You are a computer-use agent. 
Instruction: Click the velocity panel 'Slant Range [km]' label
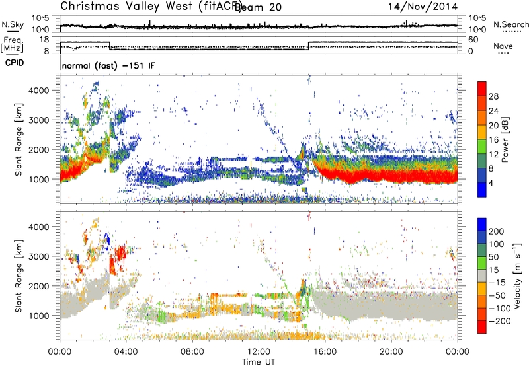[19, 276]
